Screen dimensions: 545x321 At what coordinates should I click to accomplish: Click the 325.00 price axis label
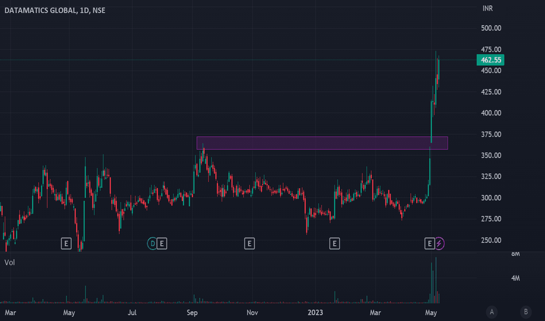(491, 176)
